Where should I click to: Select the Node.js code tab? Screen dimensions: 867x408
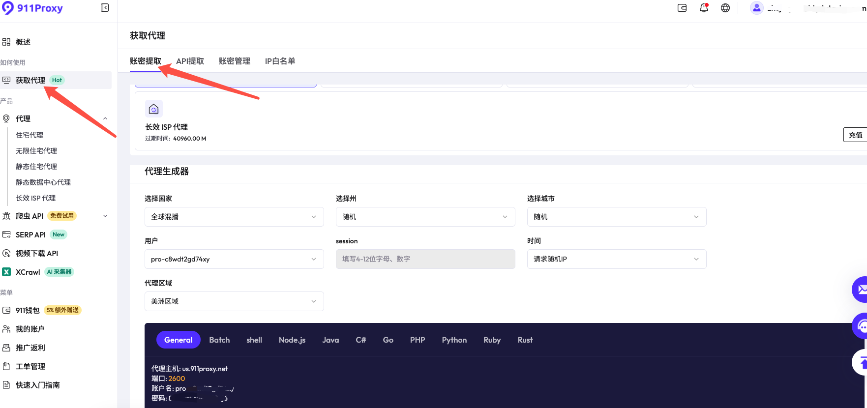click(x=292, y=340)
